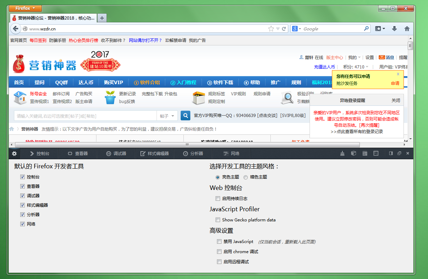Switch to the 样式编辑器 devtools tab

click(154, 153)
